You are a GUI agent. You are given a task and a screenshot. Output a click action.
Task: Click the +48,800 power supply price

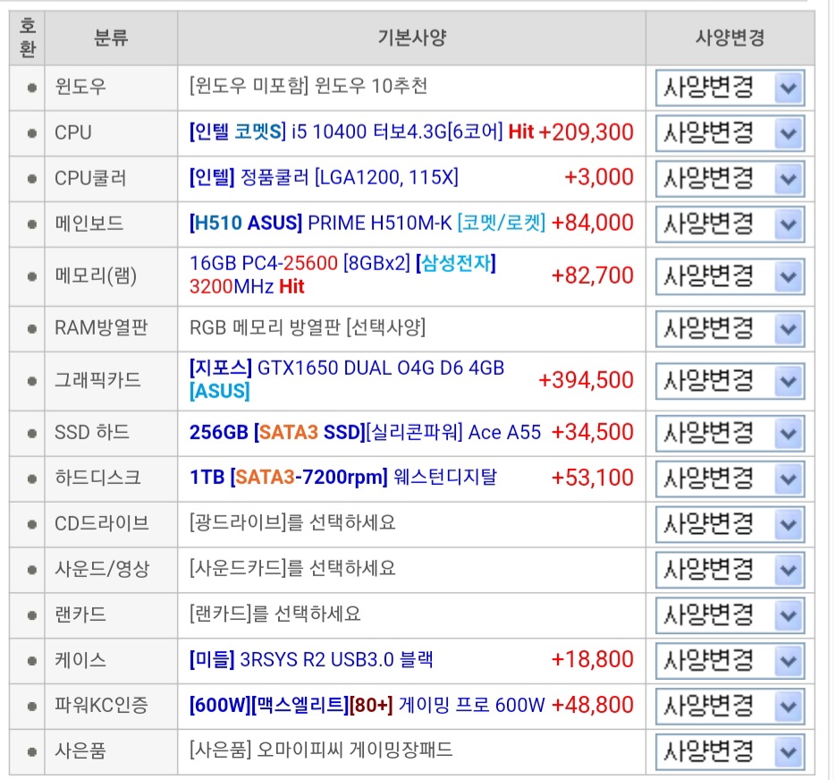click(592, 705)
